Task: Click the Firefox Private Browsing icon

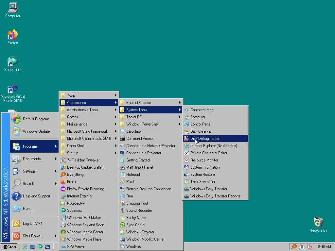Action: point(63,189)
